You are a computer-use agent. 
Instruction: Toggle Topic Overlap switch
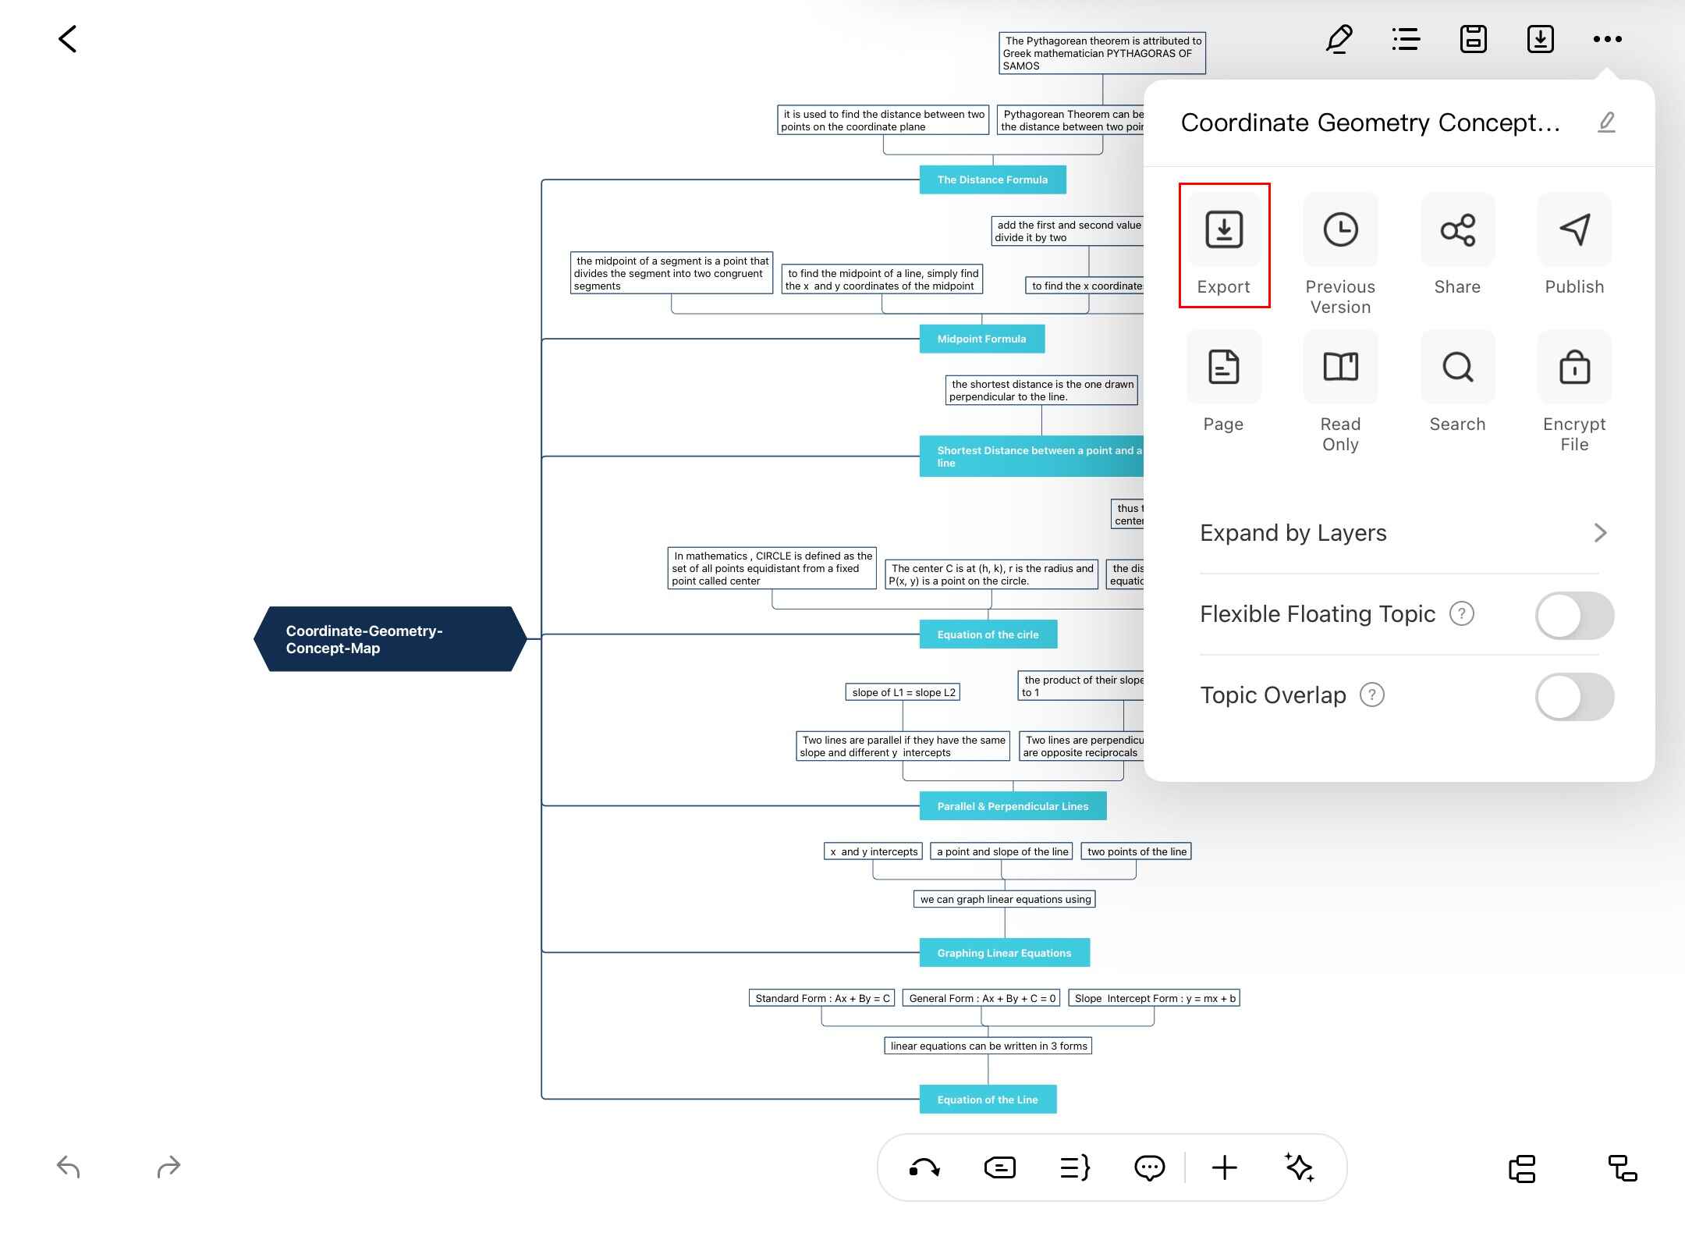click(1574, 696)
